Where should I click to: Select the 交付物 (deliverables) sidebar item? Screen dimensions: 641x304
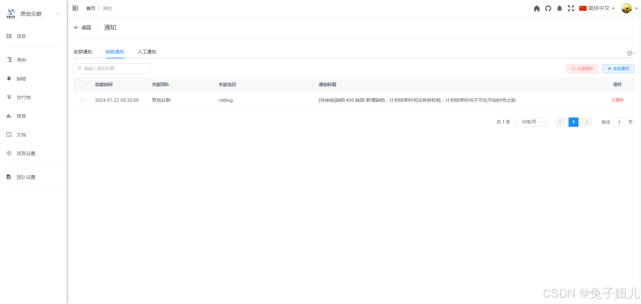pos(23,97)
